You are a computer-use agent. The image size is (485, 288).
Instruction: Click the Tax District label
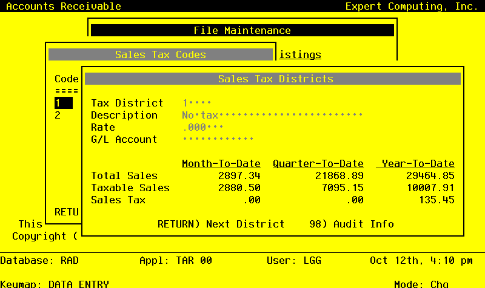[127, 103]
